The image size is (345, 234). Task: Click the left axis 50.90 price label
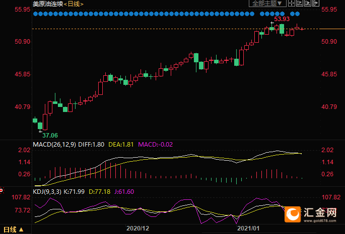pyautogui.click(x=23, y=42)
